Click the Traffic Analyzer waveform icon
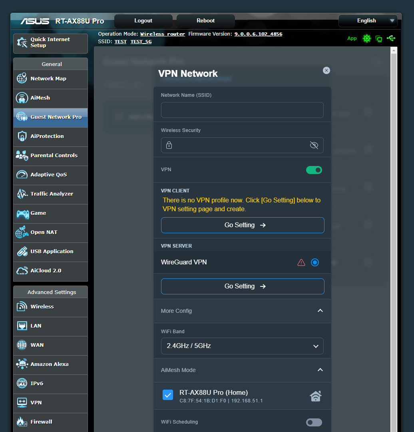Screen dimensions: 414x432 (22, 194)
